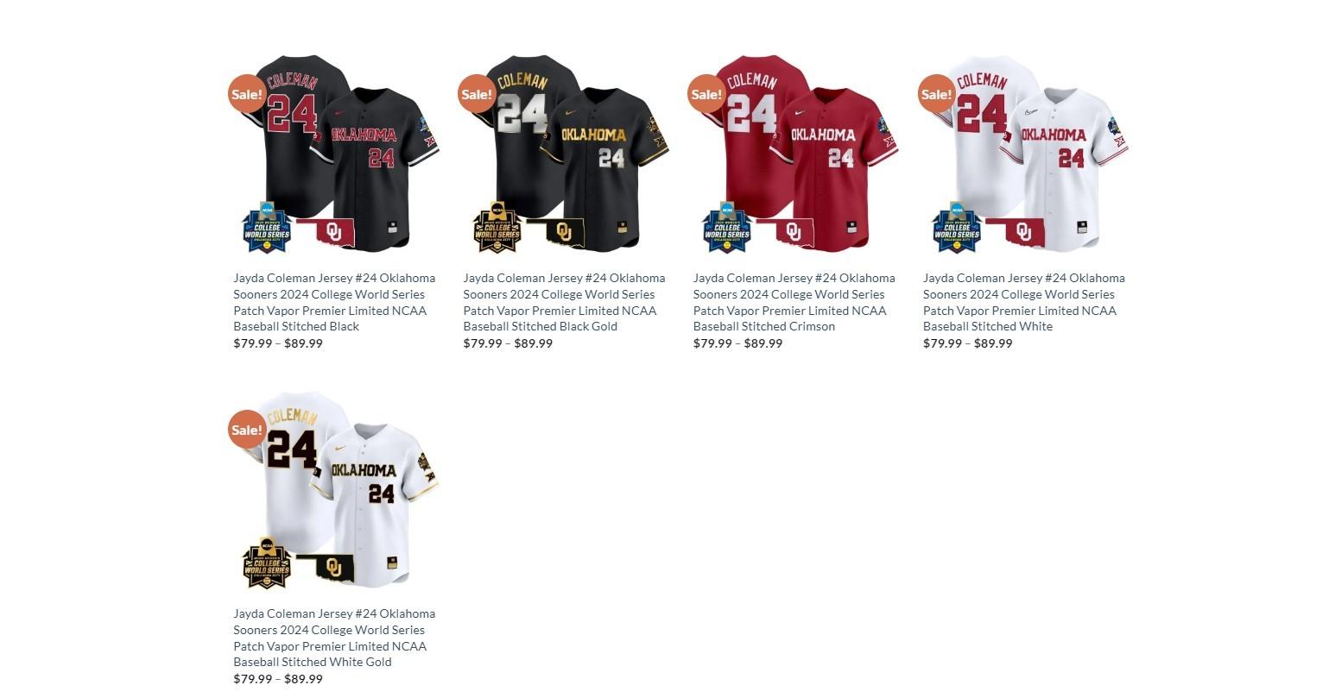Open the Stitched Black jersey title link
Viewport: 1329px width, 698px height.
point(334,302)
